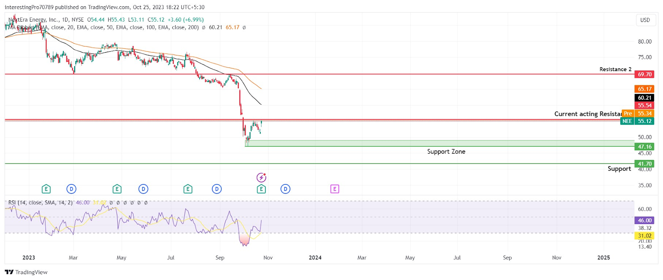Select the green 41.70 price label
Screen dimensions: 663x280
click(644, 164)
